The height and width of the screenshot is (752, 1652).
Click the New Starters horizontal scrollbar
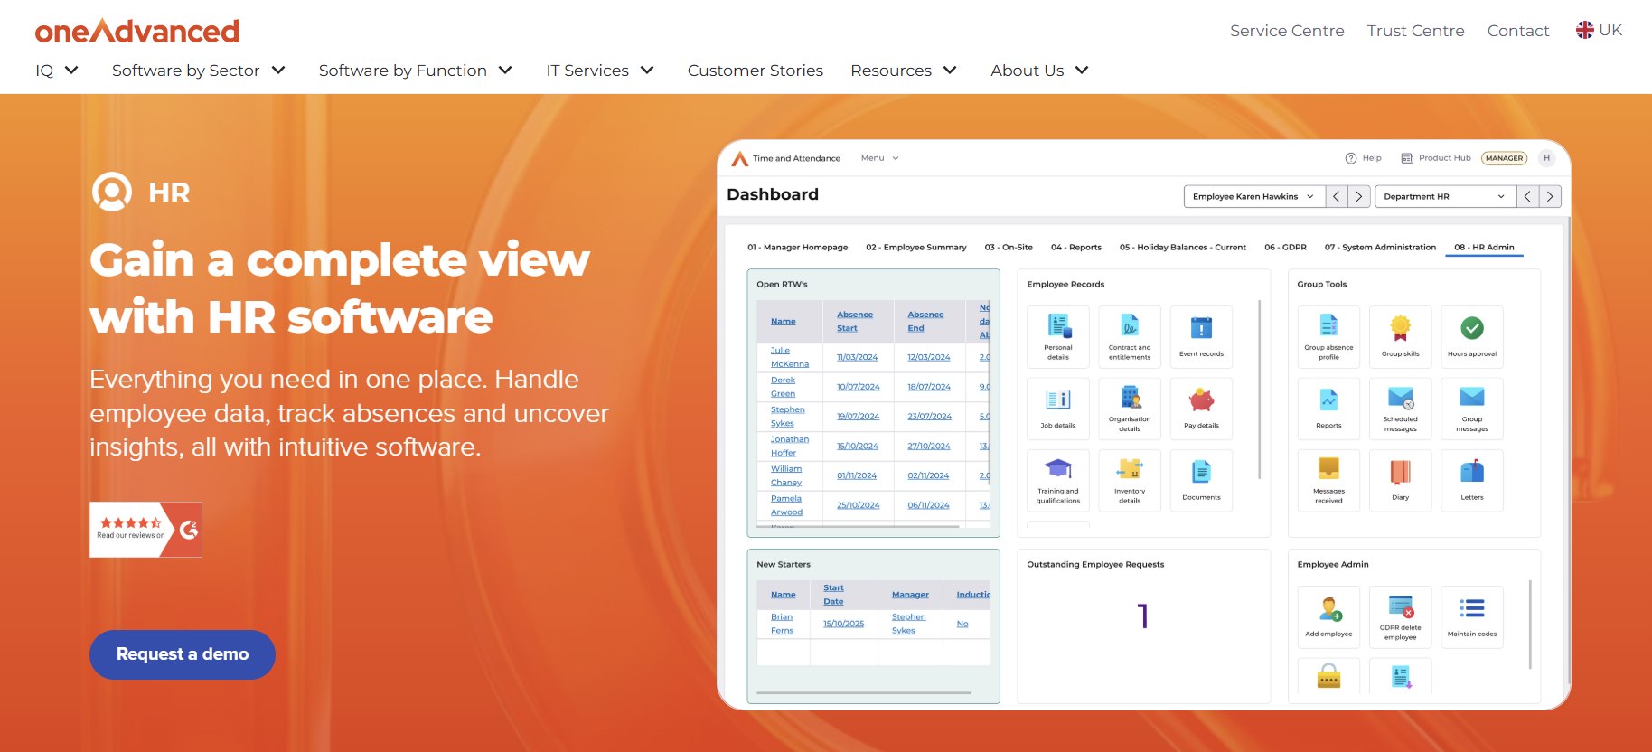pyautogui.click(x=864, y=693)
